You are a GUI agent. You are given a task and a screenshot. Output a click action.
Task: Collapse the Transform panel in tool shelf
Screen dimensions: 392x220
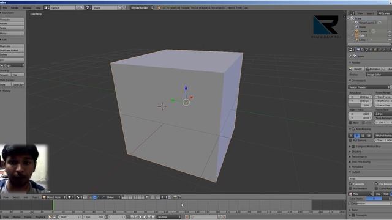(7, 13)
